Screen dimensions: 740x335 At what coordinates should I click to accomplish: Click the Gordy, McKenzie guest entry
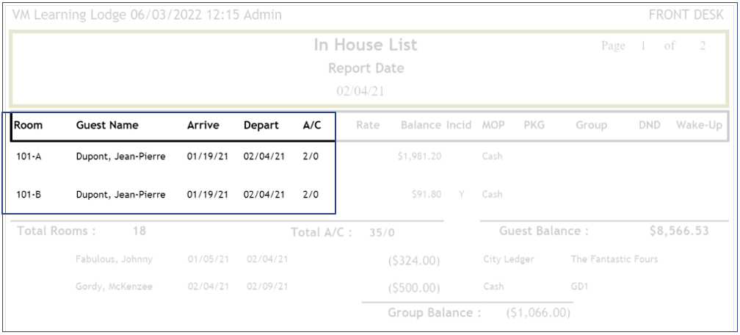click(114, 286)
